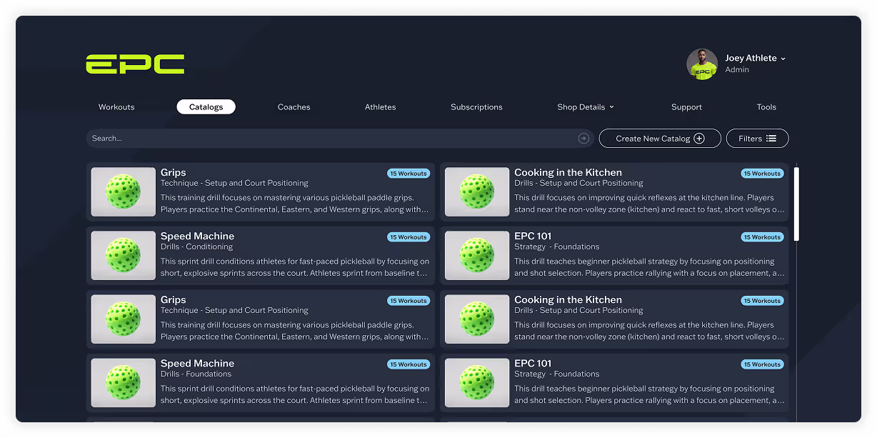Select the Coaches navigation item
877x438 pixels.
tap(294, 106)
